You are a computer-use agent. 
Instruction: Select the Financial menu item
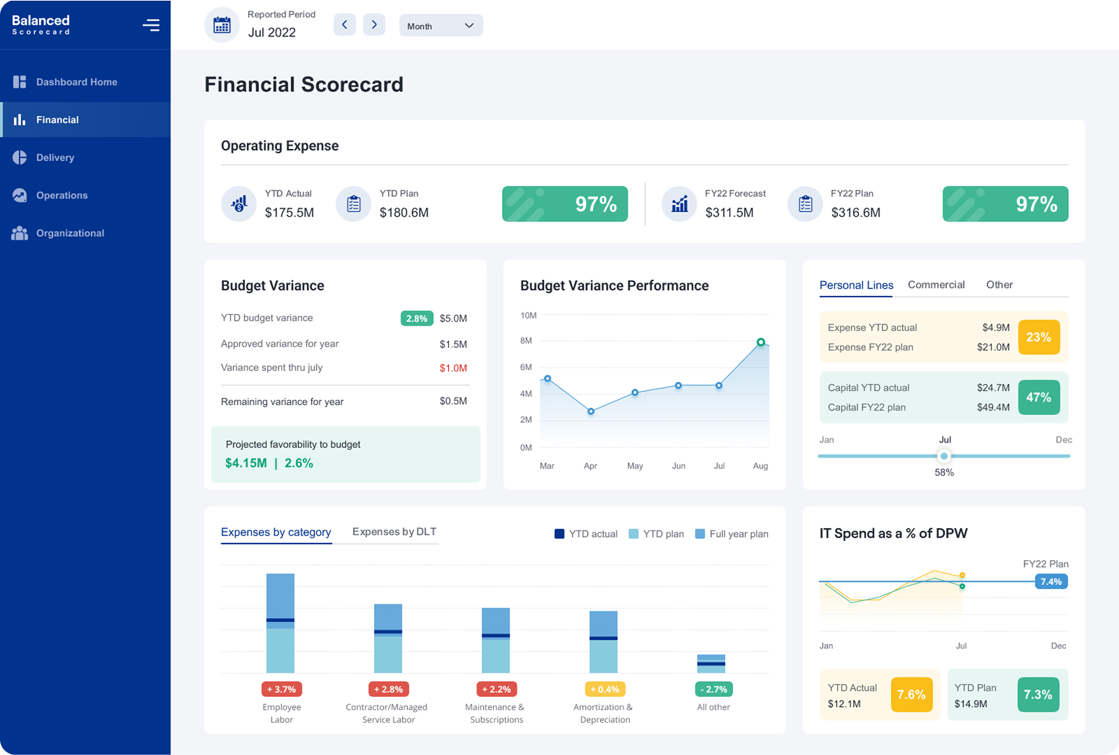click(57, 119)
